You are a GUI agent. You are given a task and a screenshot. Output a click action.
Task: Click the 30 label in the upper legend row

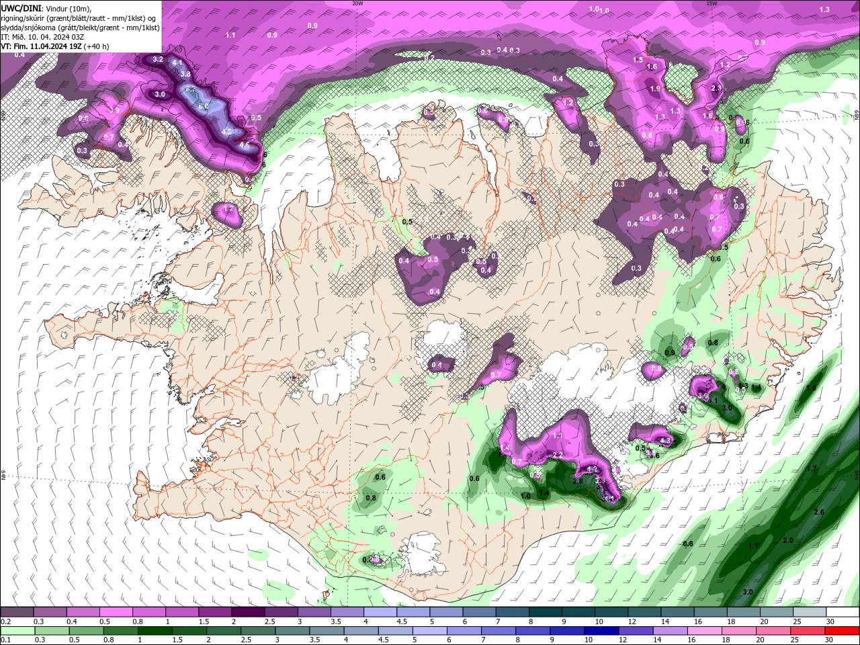830,621
